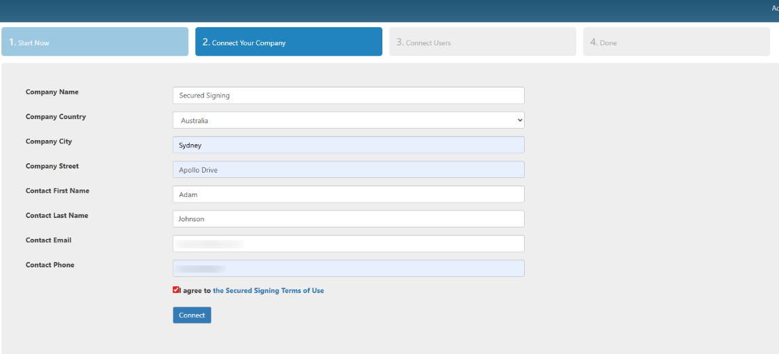Click the Company Name label text
The image size is (779, 354).
click(x=52, y=92)
